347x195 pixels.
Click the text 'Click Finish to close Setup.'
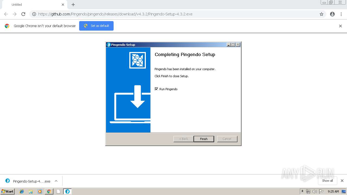[172, 76]
